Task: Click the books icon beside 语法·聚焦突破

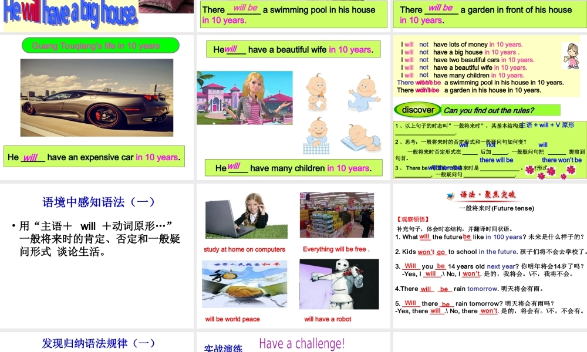Action: pos(451,195)
